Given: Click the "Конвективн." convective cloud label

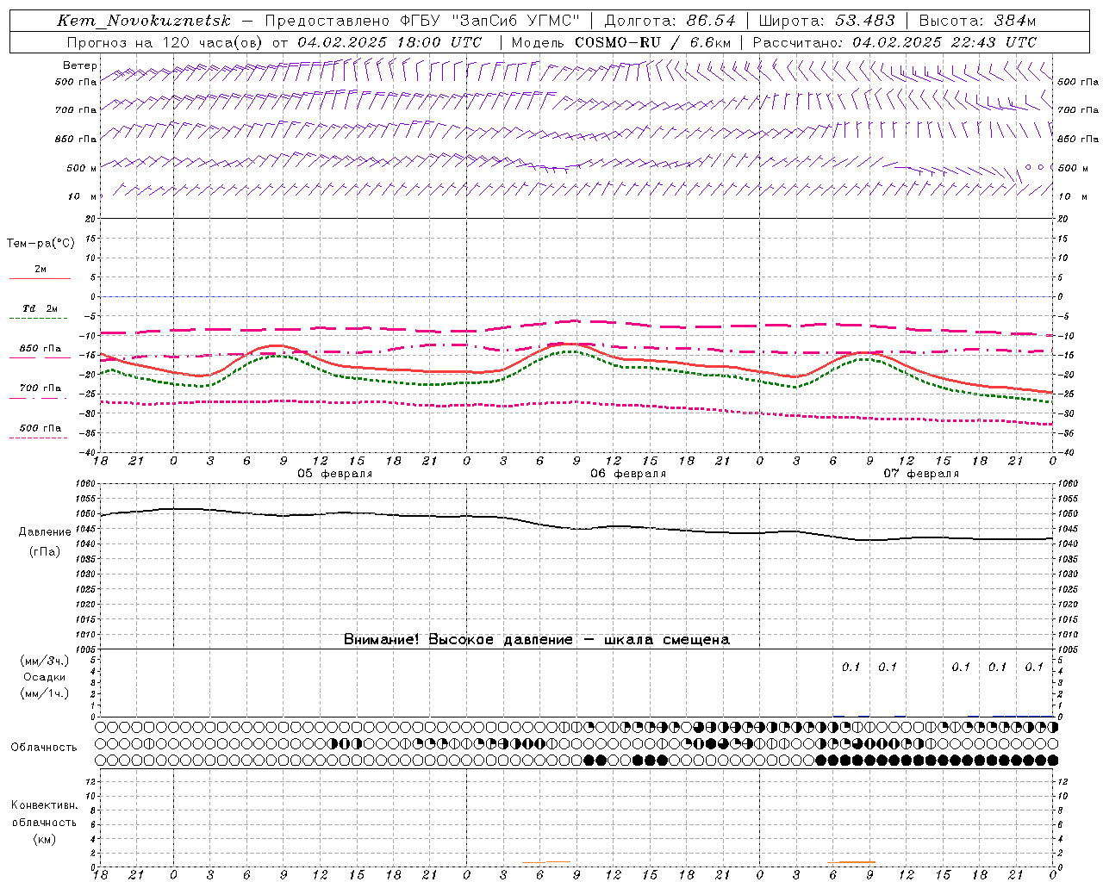Looking at the screenshot, I should point(44,805).
